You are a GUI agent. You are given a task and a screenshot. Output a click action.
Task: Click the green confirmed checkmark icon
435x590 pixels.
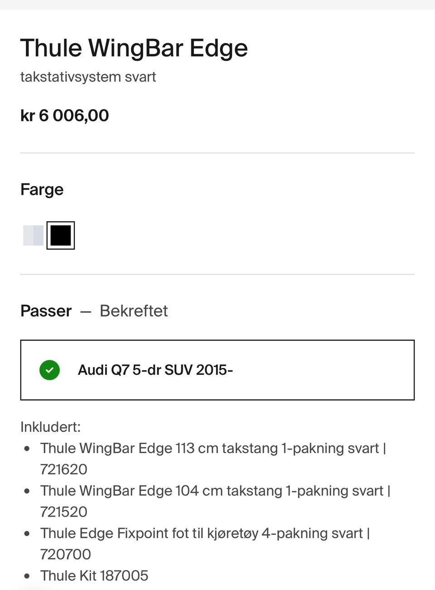pyautogui.click(x=49, y=370)
